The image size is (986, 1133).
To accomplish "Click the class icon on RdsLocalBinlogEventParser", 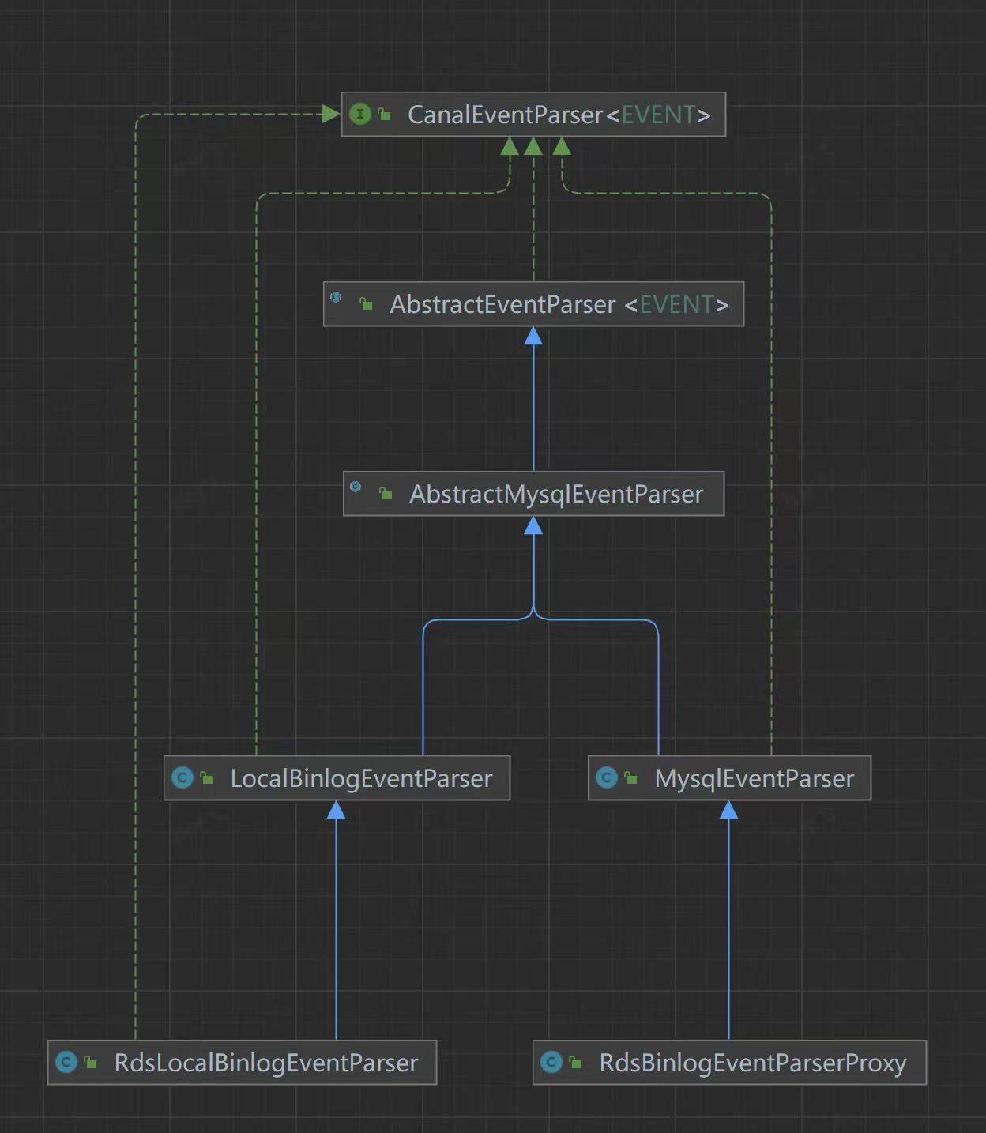I will point(66,1063).
